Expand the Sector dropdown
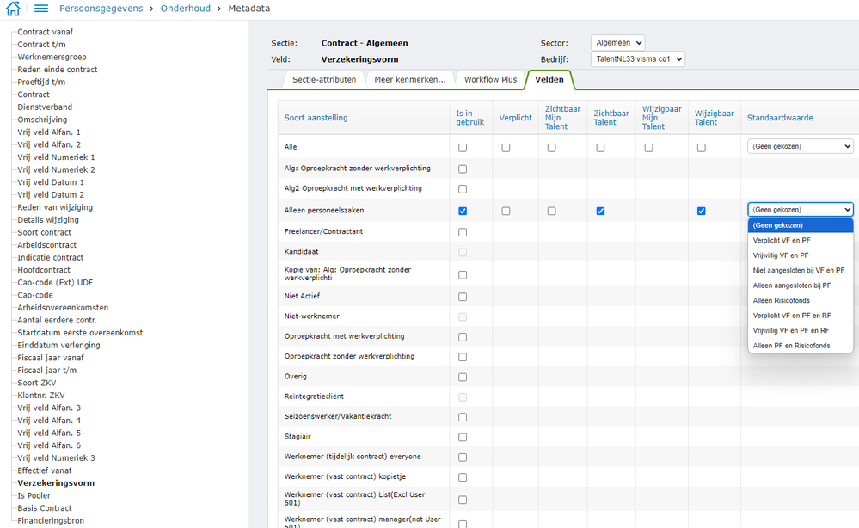Screen dimensions: 859x528 point(617,43)
